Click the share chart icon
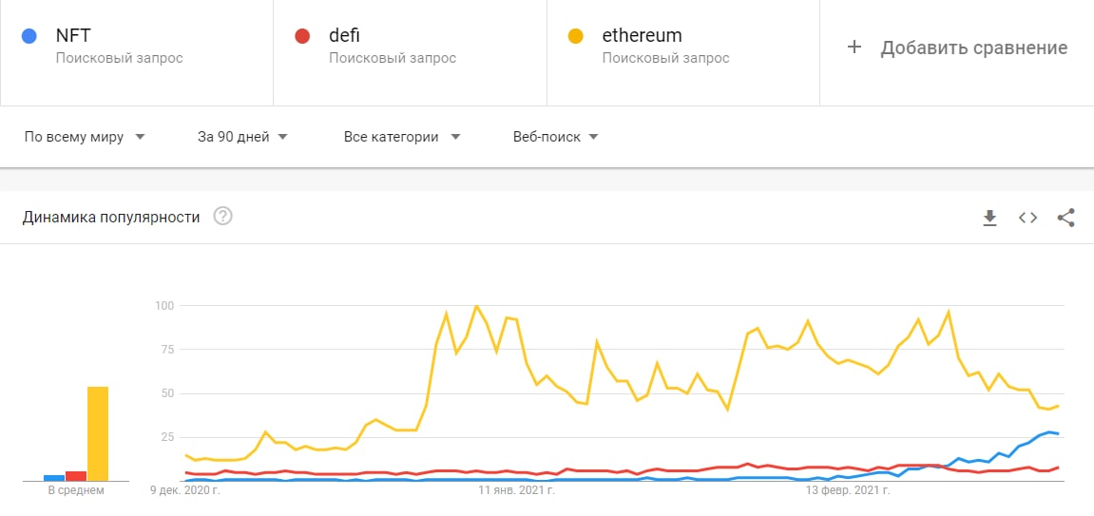Image resolution: width=1094 pixels, height=516 pixels. pos(1065,218)
